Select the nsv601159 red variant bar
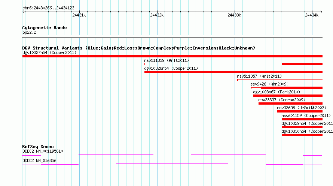The height and width of the screenshot is (186, 333). coord(302,119)
